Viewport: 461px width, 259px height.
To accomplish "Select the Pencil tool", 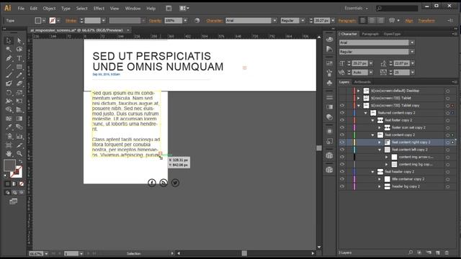I will 19,75.
